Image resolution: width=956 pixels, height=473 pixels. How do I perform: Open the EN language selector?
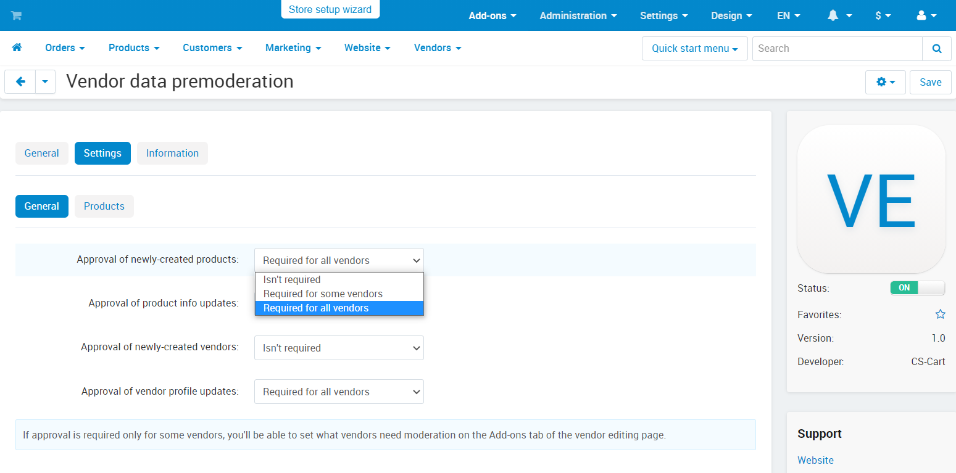tap(788, 15)
